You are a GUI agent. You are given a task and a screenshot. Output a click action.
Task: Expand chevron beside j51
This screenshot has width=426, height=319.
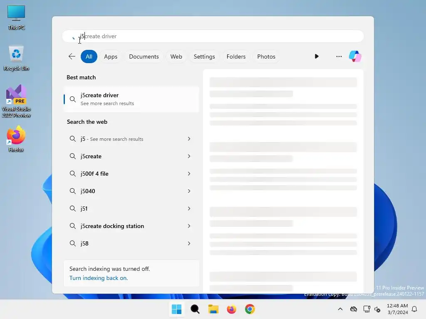click(x=189, y=209)
